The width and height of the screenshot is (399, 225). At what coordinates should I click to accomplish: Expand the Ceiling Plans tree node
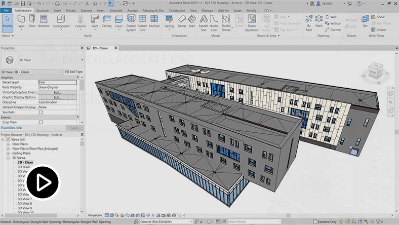8,153
